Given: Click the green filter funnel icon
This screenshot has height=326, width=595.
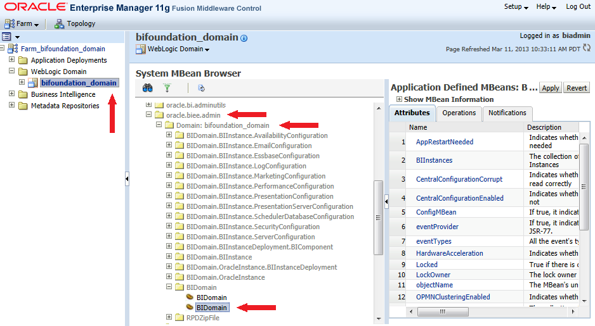Looking at the screenshot, I should (167, 88).
